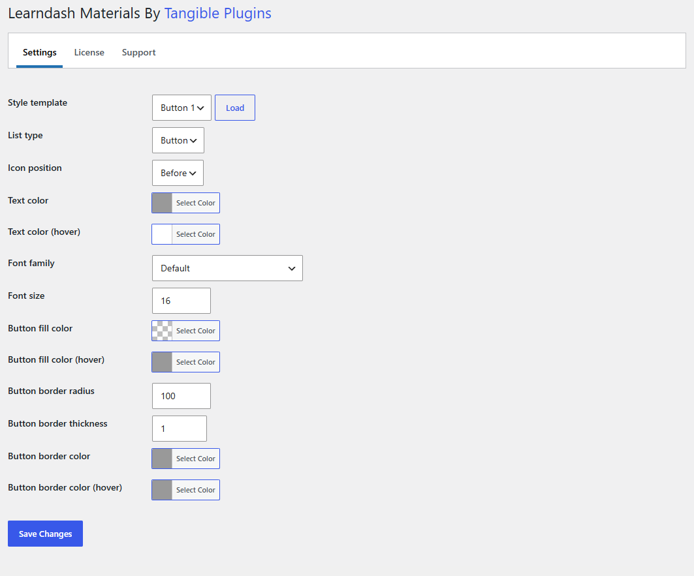694x576 pixels.
Task: Click Select Color for Button fill color
Action: pyautogui.click(x=196, y=331)
